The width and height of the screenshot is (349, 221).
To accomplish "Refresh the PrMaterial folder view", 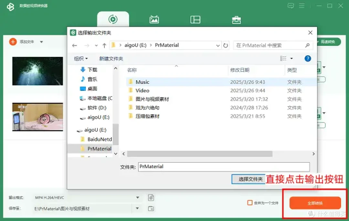I will pyautogui.click(x=226, y=45).
